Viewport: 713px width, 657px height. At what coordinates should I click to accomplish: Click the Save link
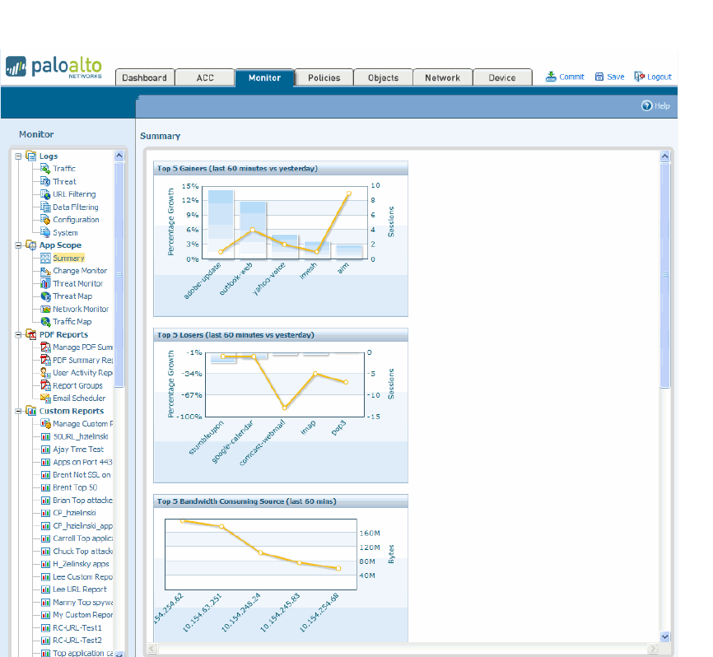pyautogui.click(x=616, y=77)
